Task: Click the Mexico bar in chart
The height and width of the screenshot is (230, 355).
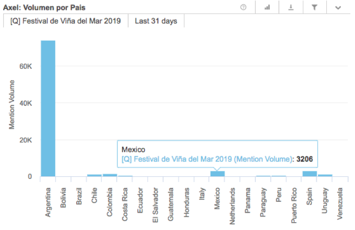Action: (217, 174)
